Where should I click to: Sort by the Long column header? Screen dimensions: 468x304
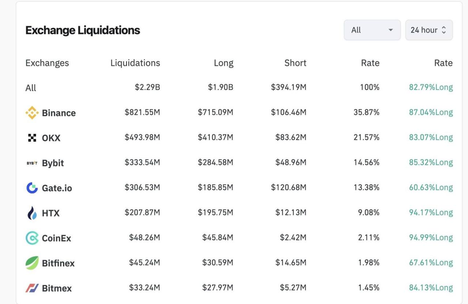223,63
